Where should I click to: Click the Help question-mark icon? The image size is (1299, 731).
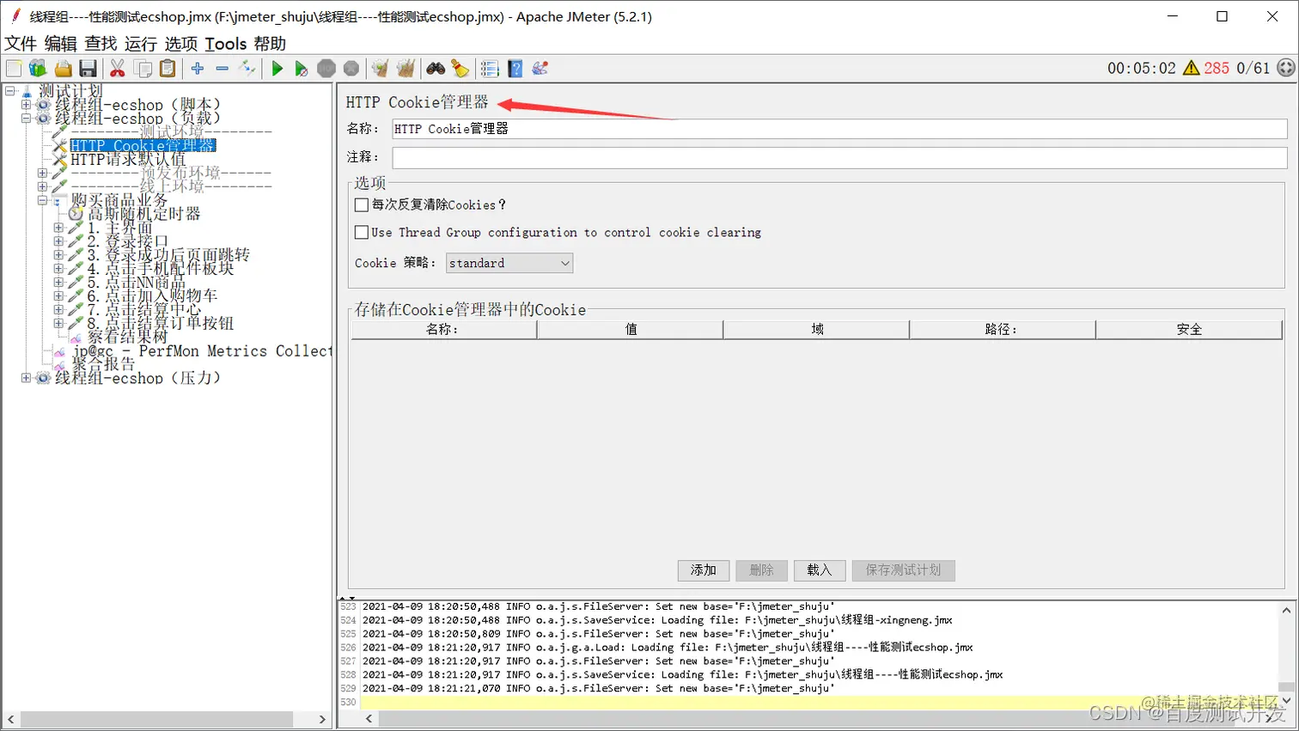[x=515, y=69]
